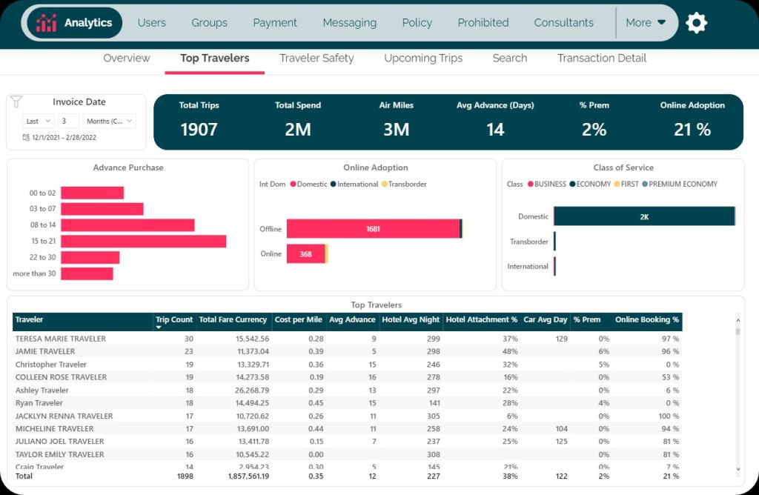Image resolution: width=759 pixels, height=495 pixels.
Task: Click the funnel filter icon
Action: coord(16,102)
